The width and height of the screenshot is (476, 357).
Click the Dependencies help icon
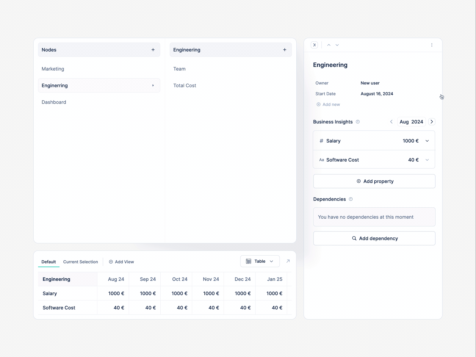(x=351, y=199)
